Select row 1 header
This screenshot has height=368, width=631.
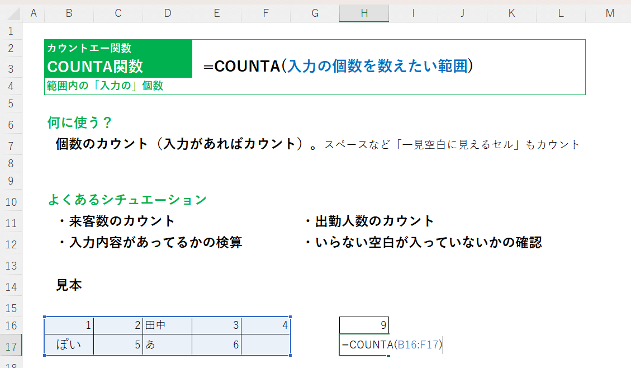coord(11,31)
